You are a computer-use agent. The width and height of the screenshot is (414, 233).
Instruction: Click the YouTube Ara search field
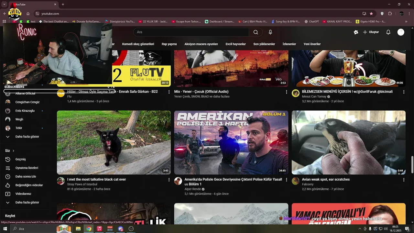(191, 32)
